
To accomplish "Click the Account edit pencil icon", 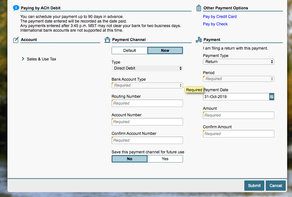I will pos(16,40).
